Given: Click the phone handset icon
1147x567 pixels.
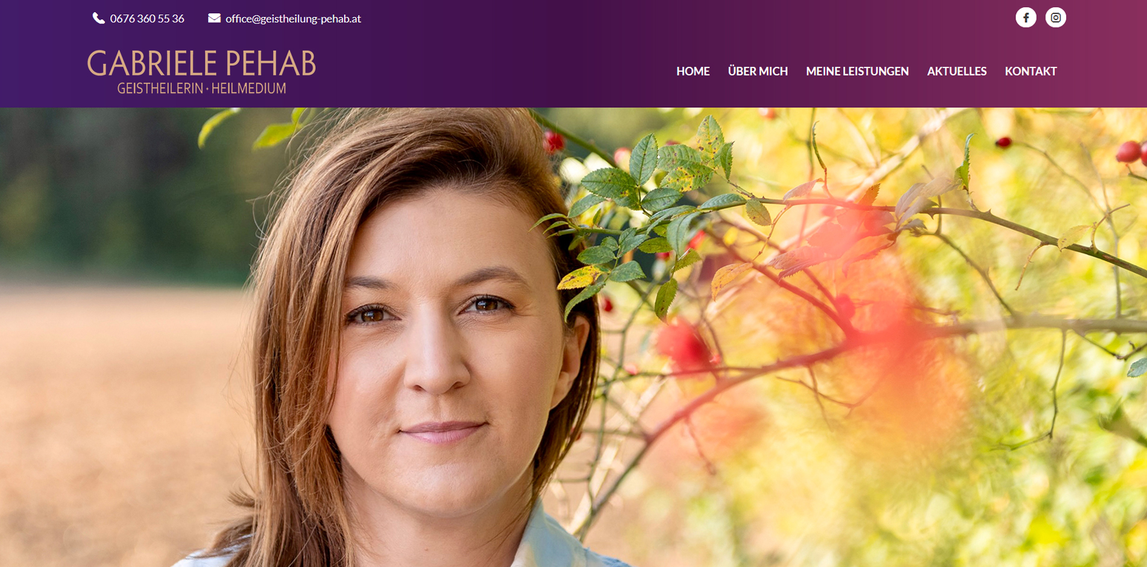Looking at the screenshot, I should [x=98, y=18].
